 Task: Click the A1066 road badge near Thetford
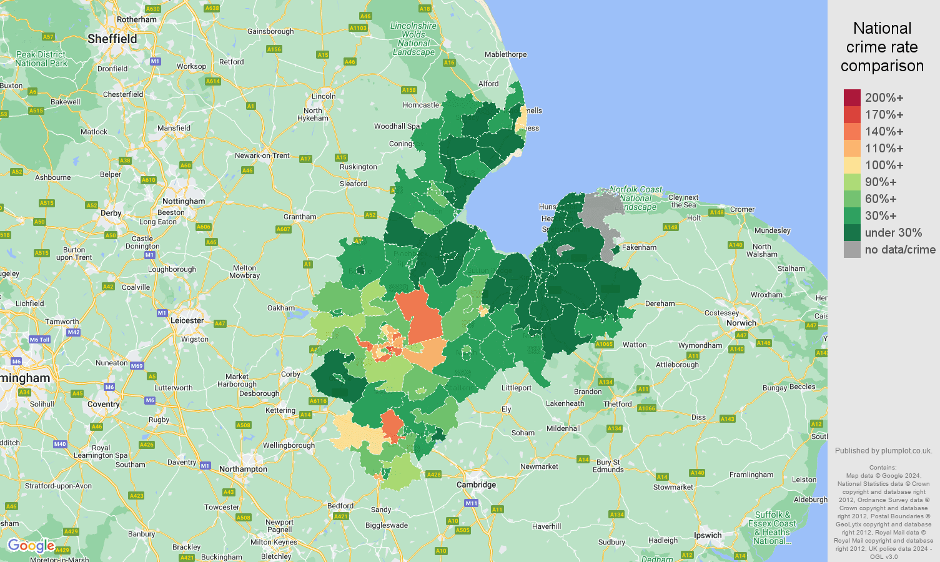(x=646, y=408)
